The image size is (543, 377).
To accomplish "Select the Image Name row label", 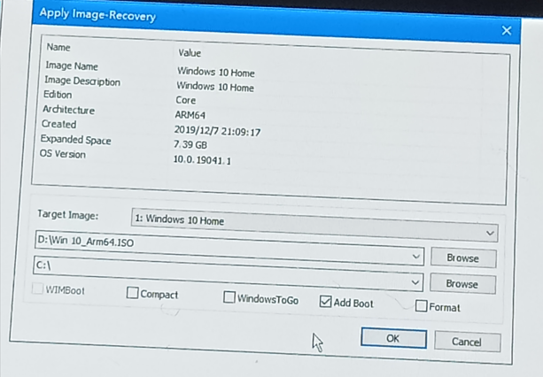I will click(x=72, y=65).
